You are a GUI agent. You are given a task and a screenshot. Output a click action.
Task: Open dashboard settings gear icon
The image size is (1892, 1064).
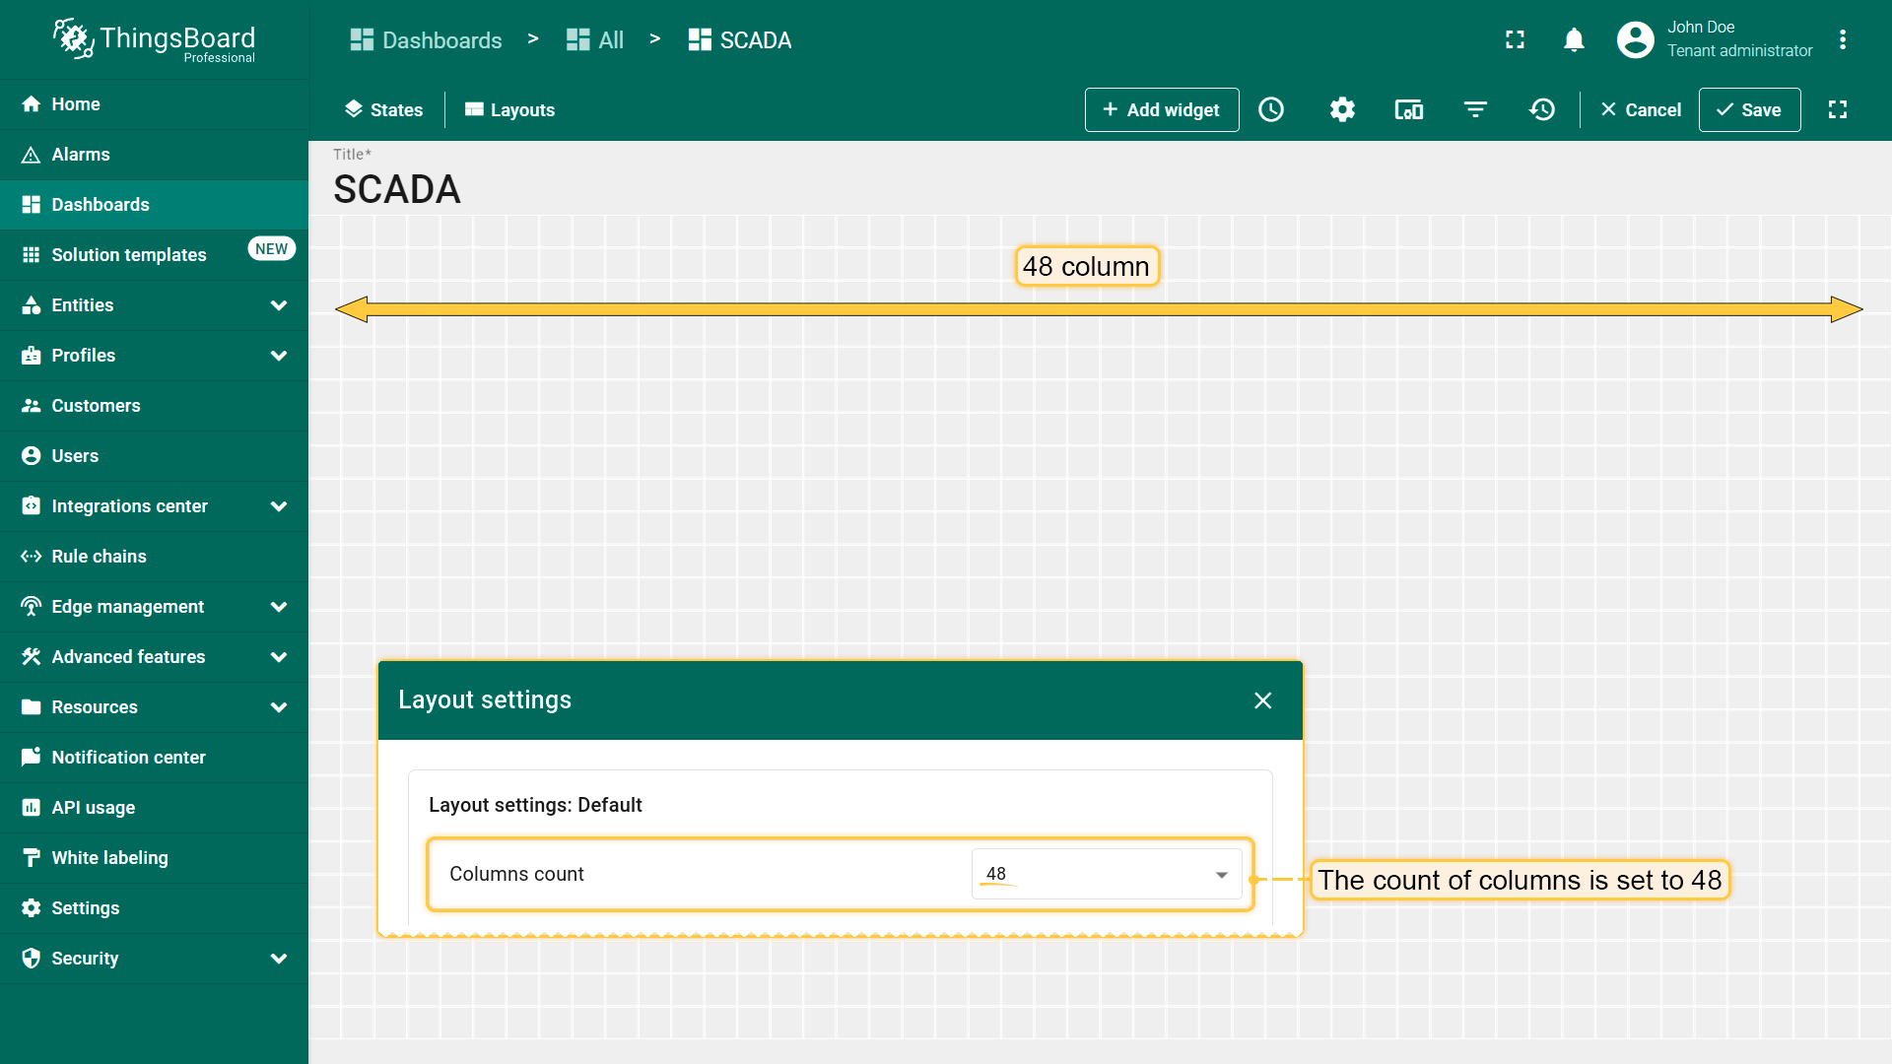(1342, 109)
